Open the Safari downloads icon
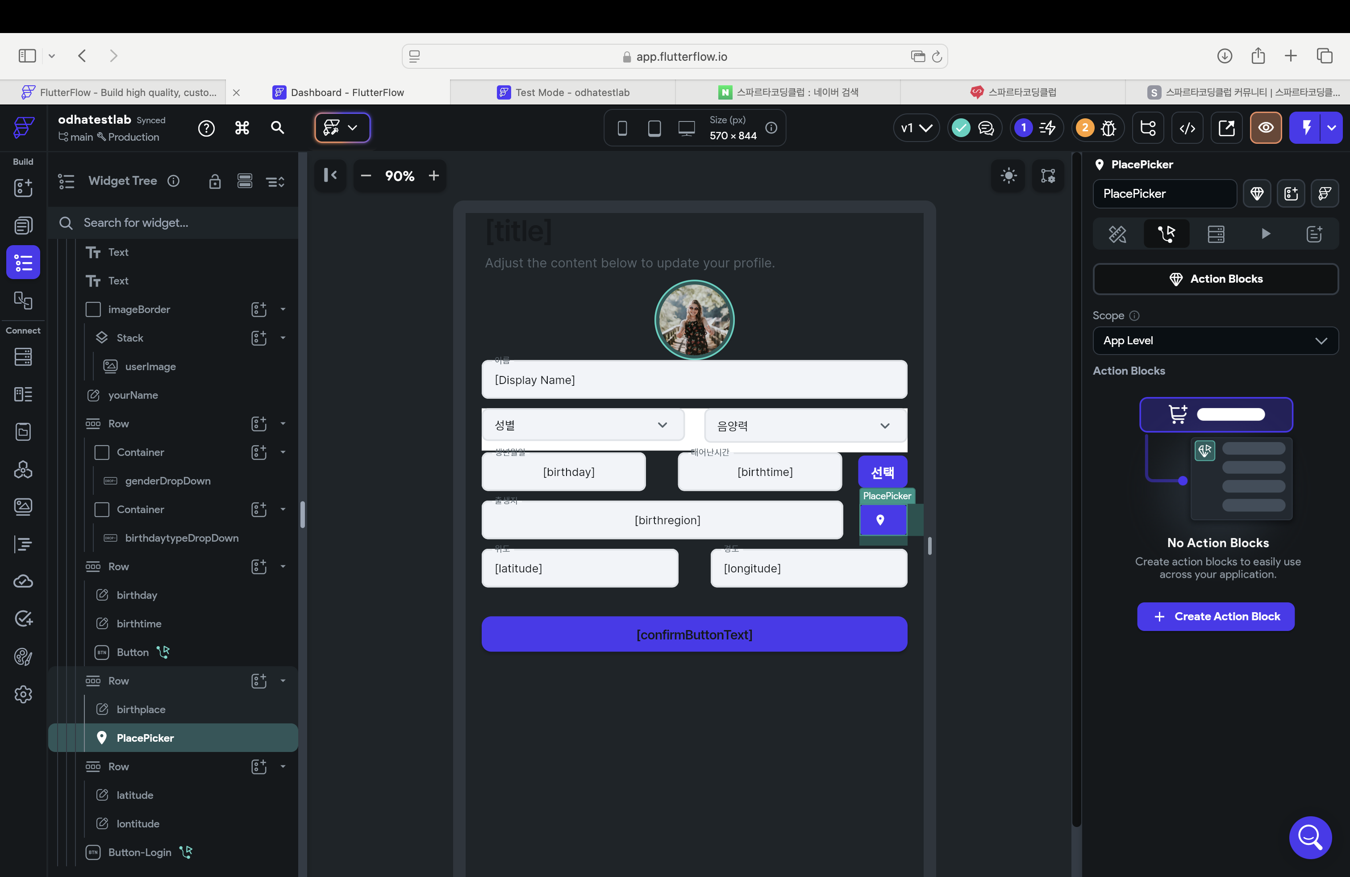The image size is (1350, 877). click(x=1224, y=55)
